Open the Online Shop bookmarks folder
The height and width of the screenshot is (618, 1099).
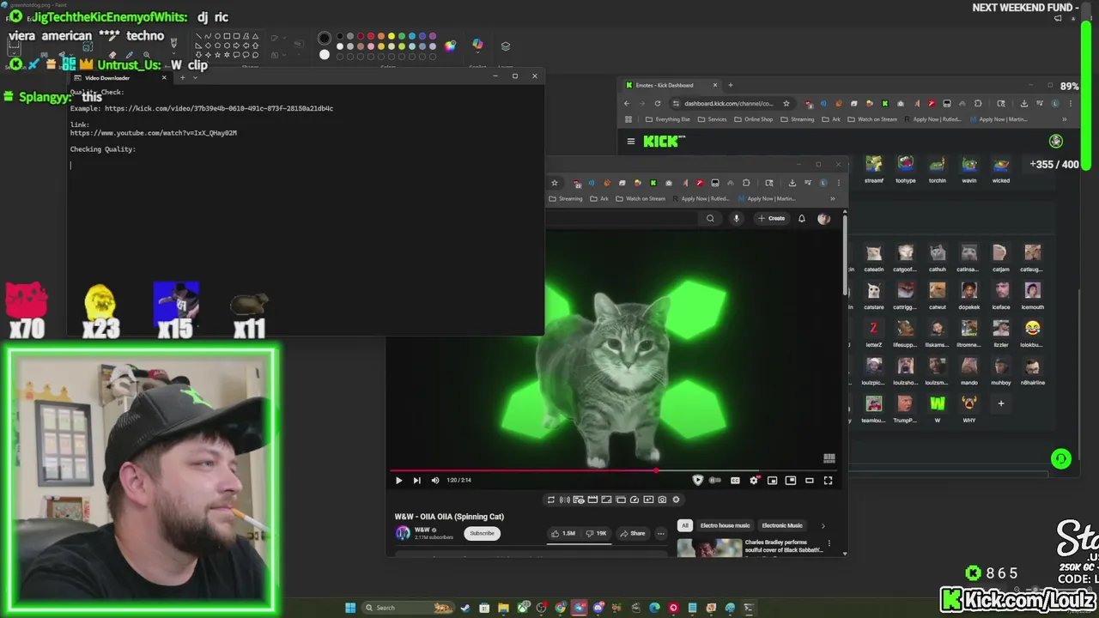click(753, 119)
